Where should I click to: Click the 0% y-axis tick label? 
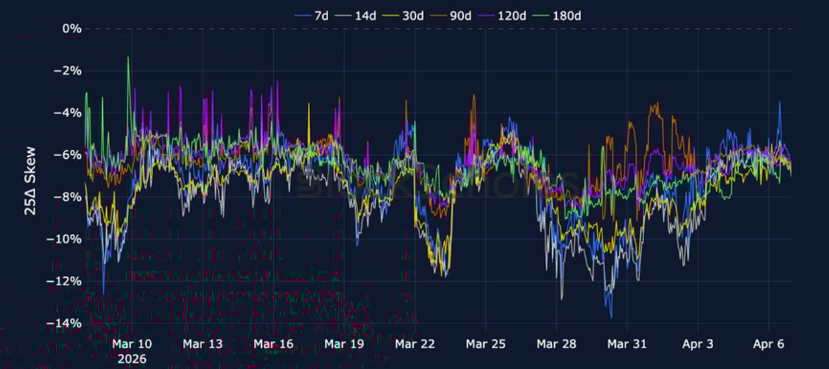coord(72,29)
